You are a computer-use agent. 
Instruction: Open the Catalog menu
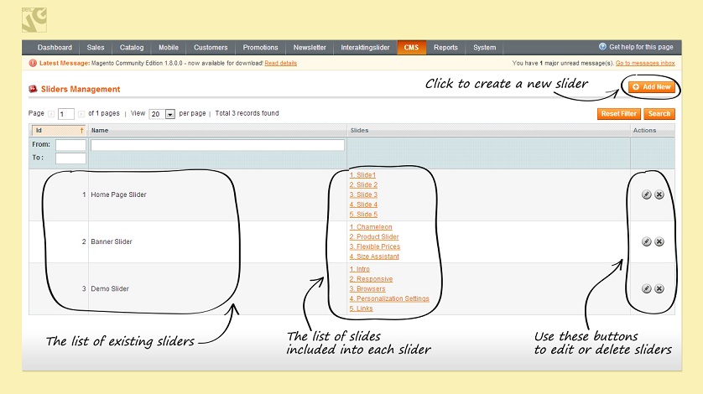tap(131, 48)
